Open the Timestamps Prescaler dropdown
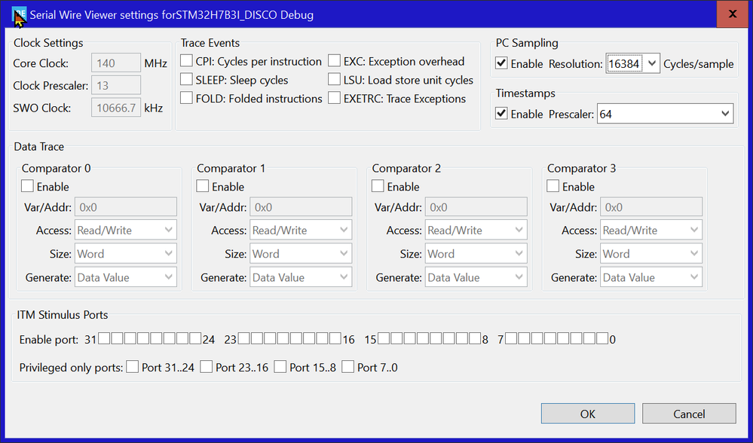Viewport: 753px width, 443px height. pos(665,114)
